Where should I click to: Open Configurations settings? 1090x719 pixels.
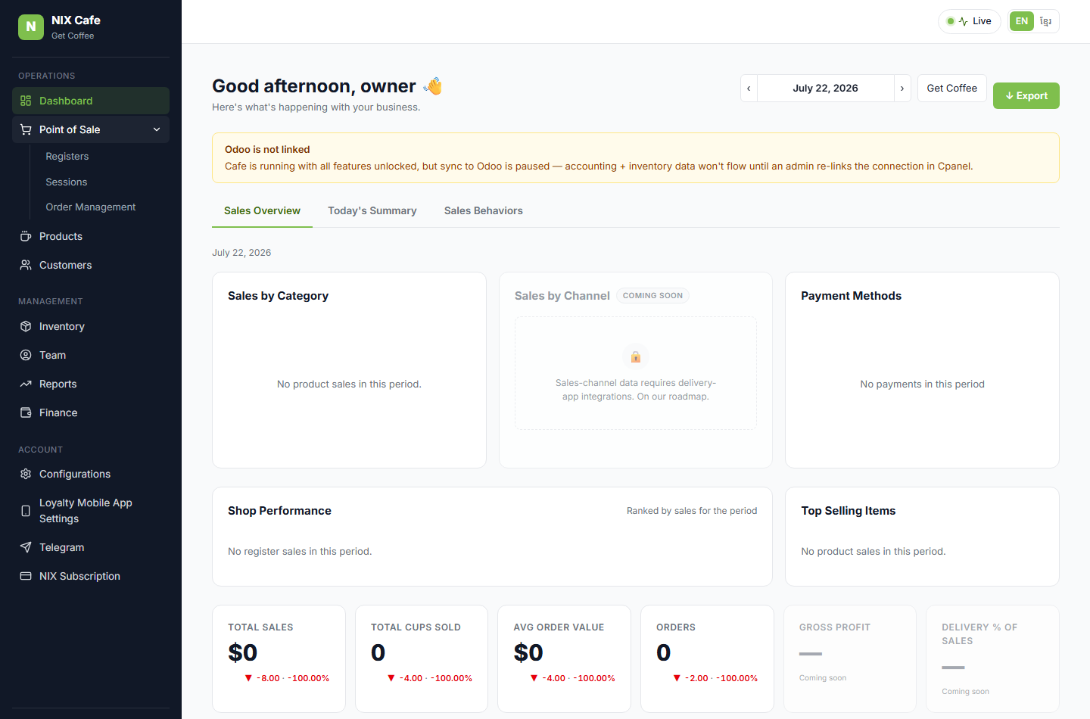(x=91, y=474)
